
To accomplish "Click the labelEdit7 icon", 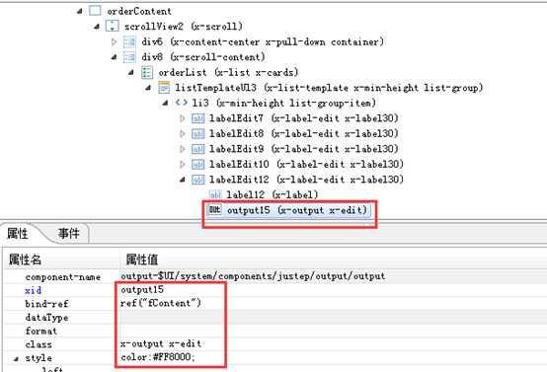I will [x=197, y=118].
